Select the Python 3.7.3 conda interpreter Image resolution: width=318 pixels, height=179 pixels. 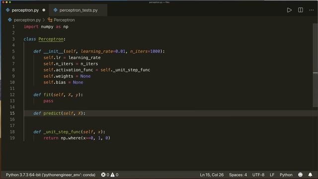51,175
